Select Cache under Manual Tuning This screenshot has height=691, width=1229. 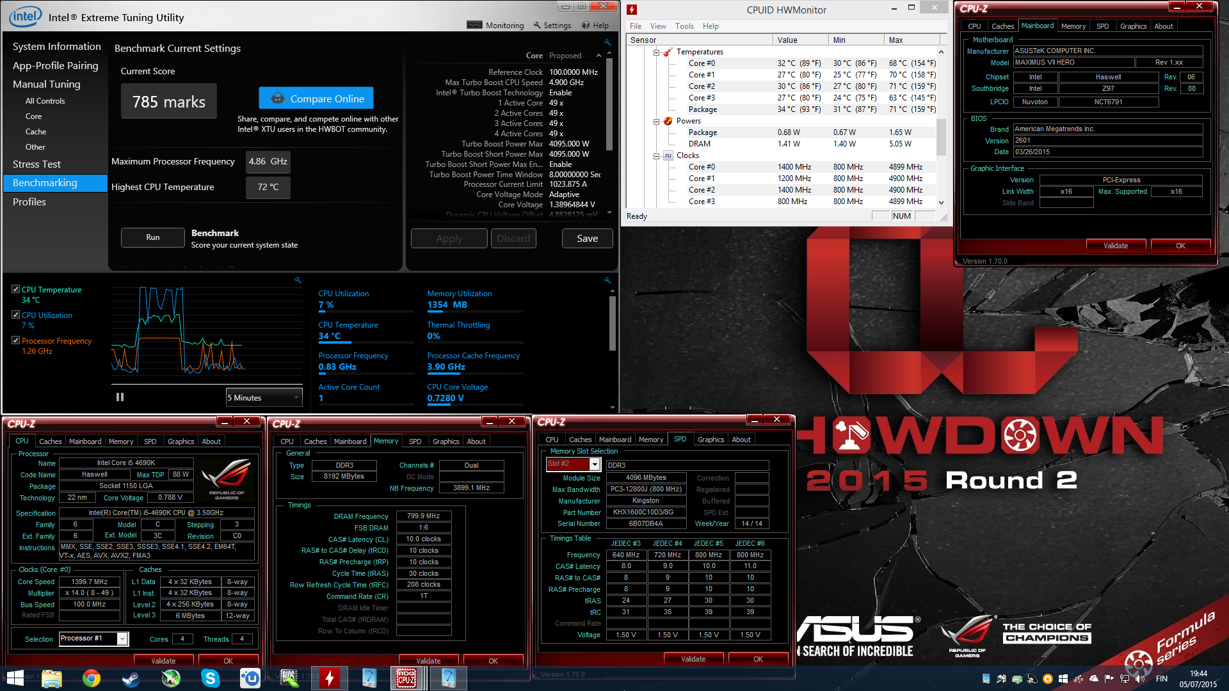tap(36, 132)
